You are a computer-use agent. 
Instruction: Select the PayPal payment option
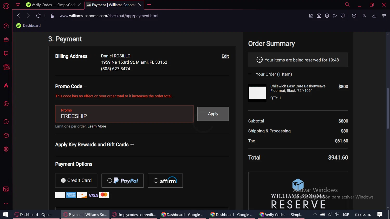[x=122, y=181]
